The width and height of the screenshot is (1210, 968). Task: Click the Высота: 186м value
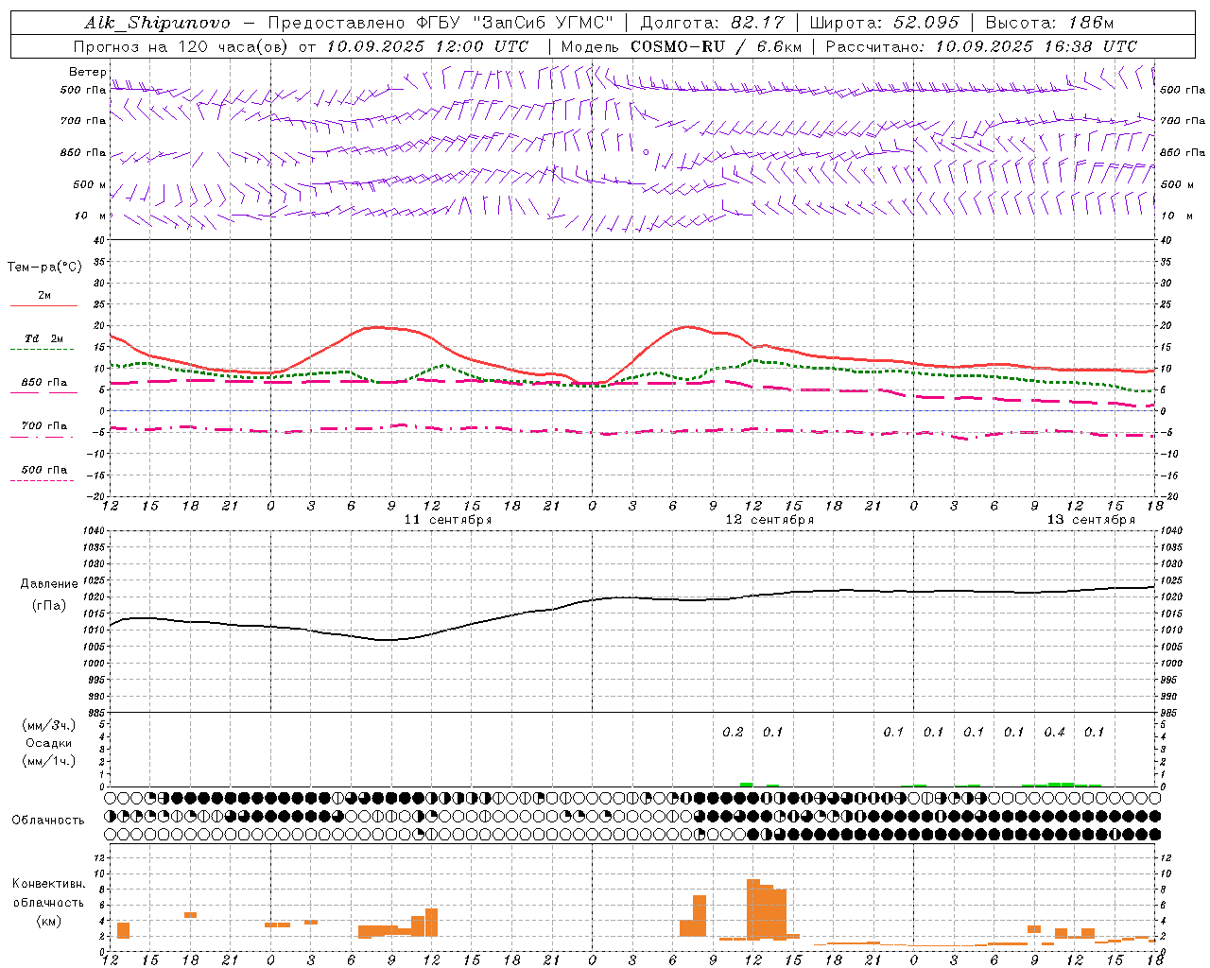1049,23
